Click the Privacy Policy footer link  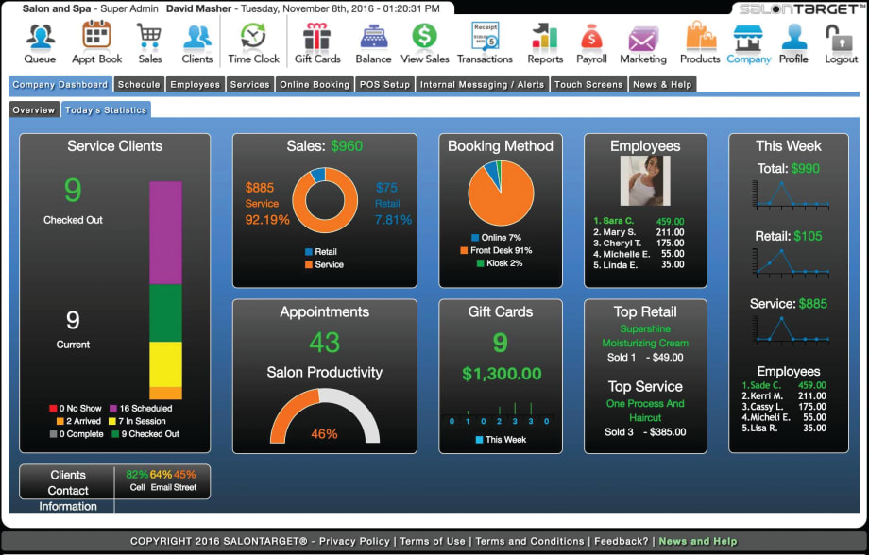click(354, 541)
